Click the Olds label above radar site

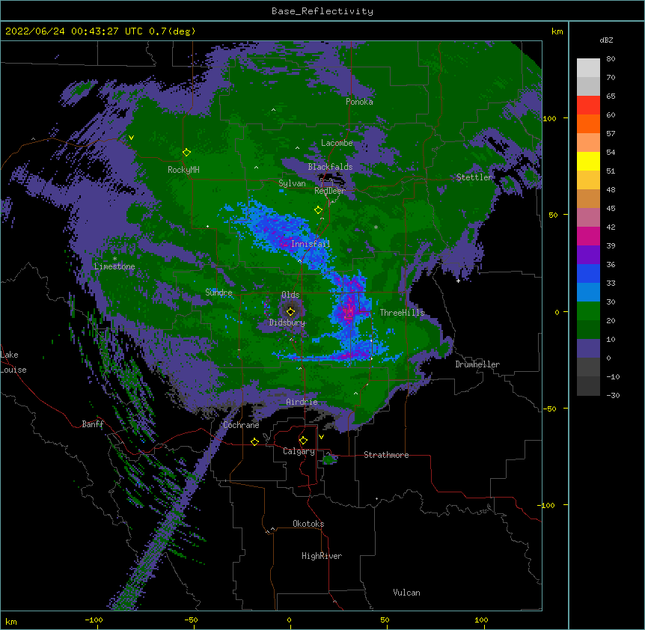click(290, 295)
